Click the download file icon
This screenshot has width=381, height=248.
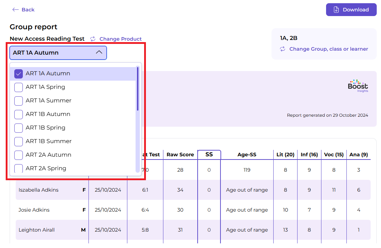(336, 10)
